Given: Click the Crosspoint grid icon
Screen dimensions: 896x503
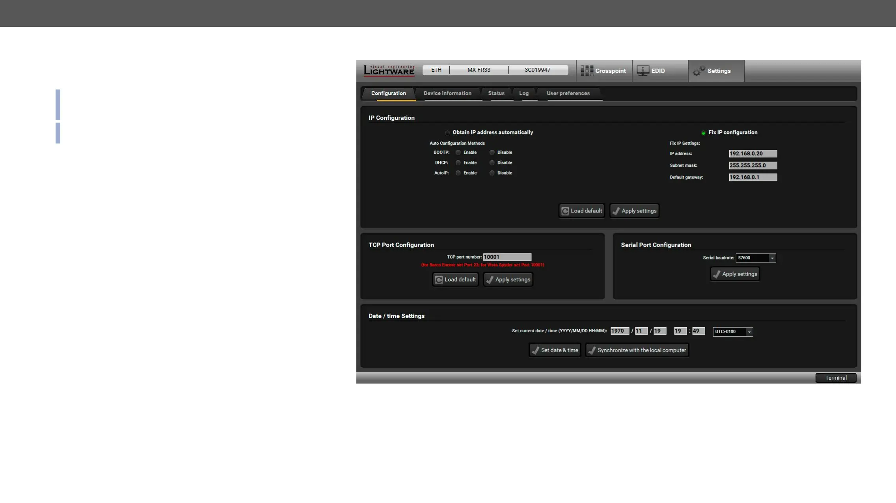Looking at the screenshot, I should 587,71.
